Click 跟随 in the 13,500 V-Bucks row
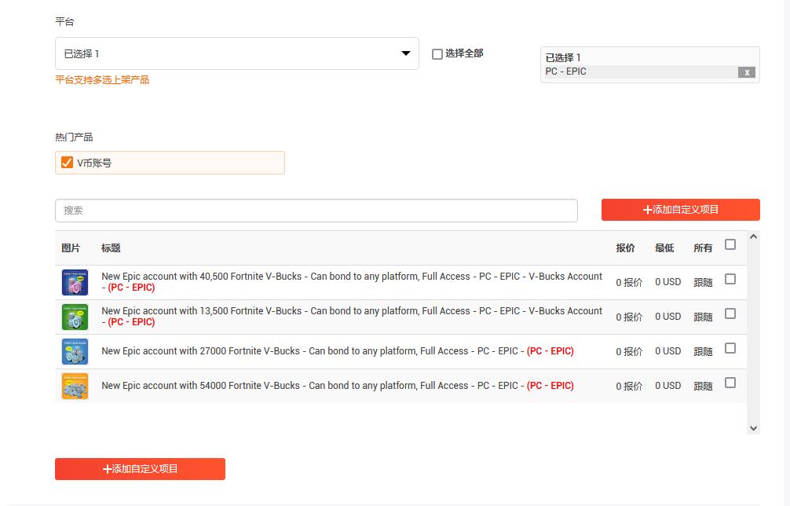 point(703,317)
